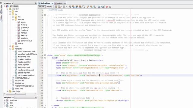This screenshot has height=108, width=193.
Task: Collapse the Site Root node
Action: (x=8, y=9)
